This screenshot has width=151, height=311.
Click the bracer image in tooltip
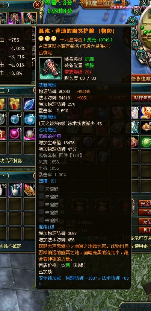[50, 69]
